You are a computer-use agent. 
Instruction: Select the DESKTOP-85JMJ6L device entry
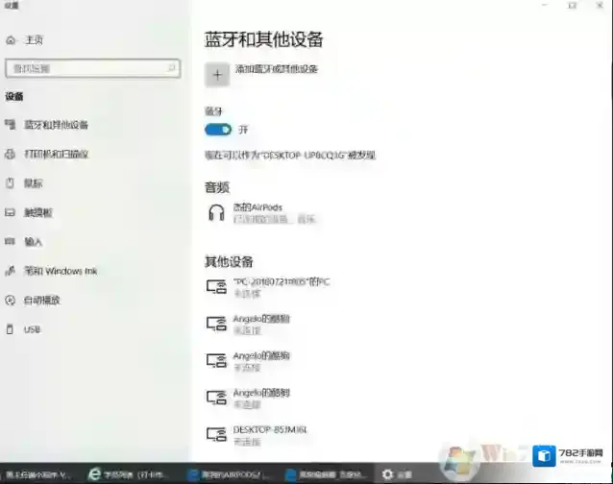click(257, 435)
